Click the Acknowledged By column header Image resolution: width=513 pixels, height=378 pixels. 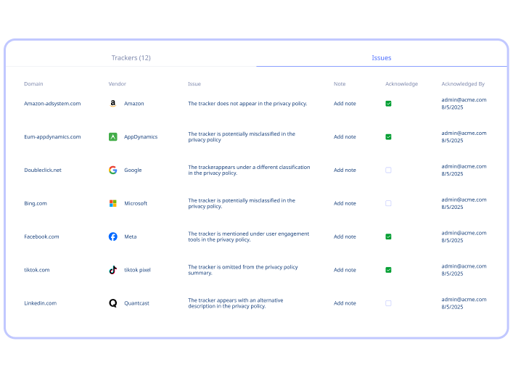pyautogui.click(x=463, y=84)
